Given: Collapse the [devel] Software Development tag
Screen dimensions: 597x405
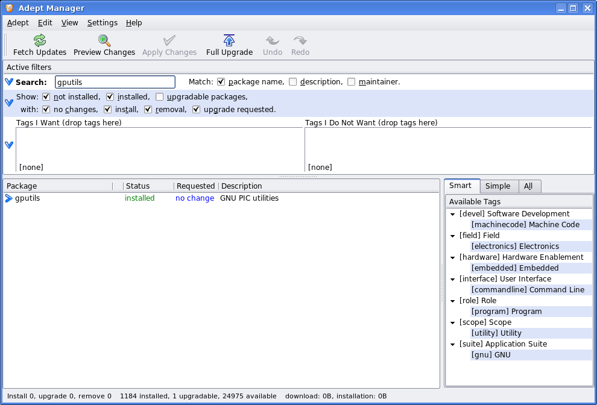Looking at the screenshot, I should click(x=453, y=214).
